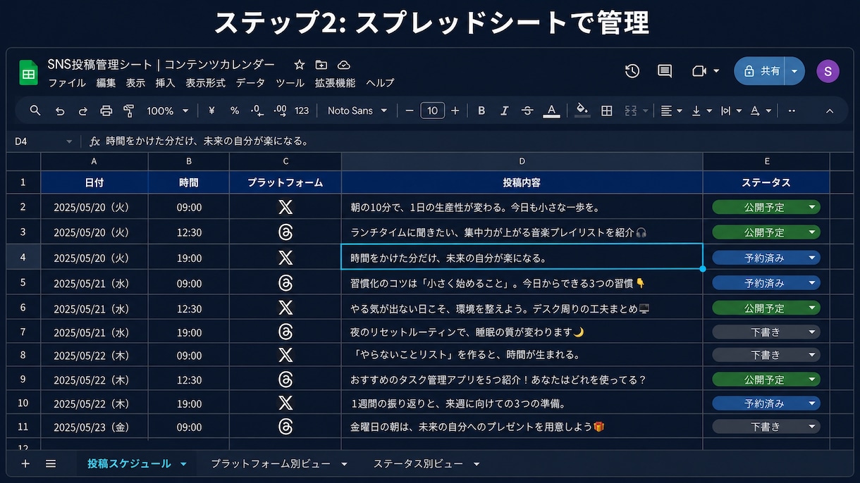This screenshot has height=483, width=860.
Task: Star the spreadsheet document
Action: [x=300, y=65]
